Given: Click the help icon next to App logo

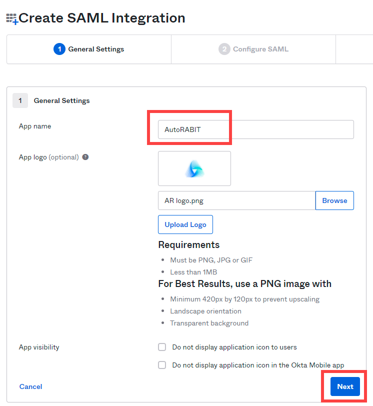Looking at the screenshot, I should click(85, 157).
